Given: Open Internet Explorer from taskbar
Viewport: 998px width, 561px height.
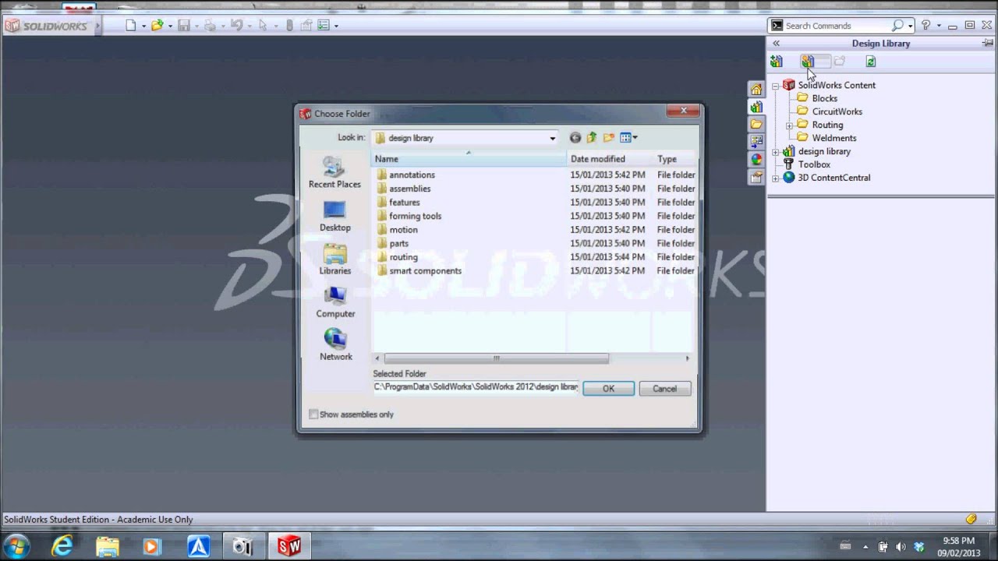Looking at the screenshot, I should pyautogui.click(x=62, y=546).
